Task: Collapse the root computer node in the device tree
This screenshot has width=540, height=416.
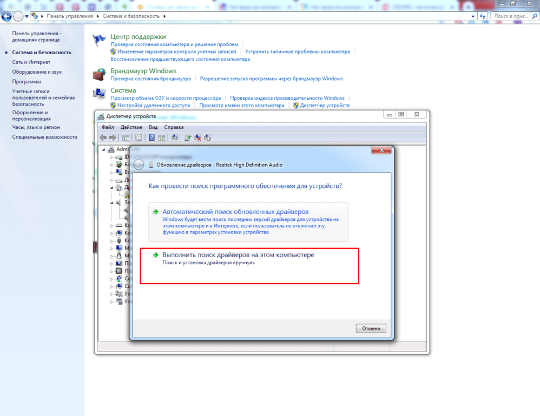Action: [x=103, y=149]
